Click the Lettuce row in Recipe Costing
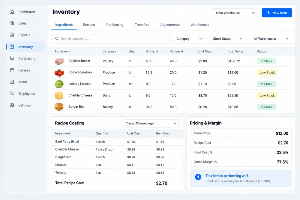 (117, 165)
